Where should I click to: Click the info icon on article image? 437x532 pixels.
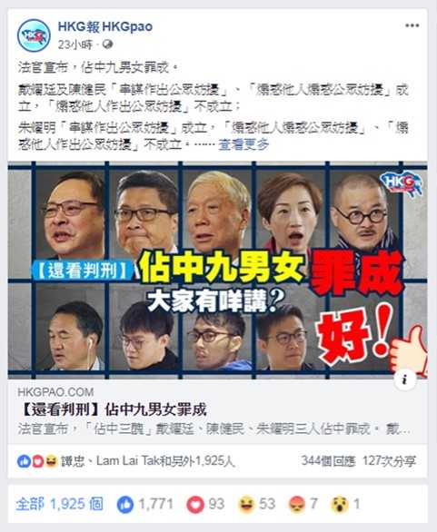[404, 380]
